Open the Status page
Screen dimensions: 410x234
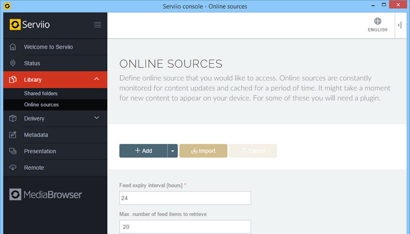pyautogui.click(x=32, y=63)
